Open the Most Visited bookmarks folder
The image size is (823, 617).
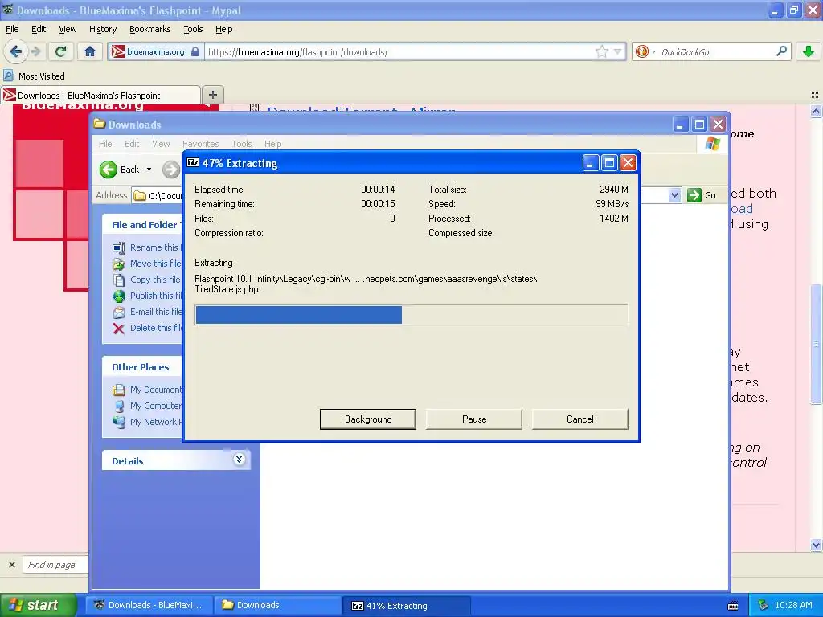point(34,76)
